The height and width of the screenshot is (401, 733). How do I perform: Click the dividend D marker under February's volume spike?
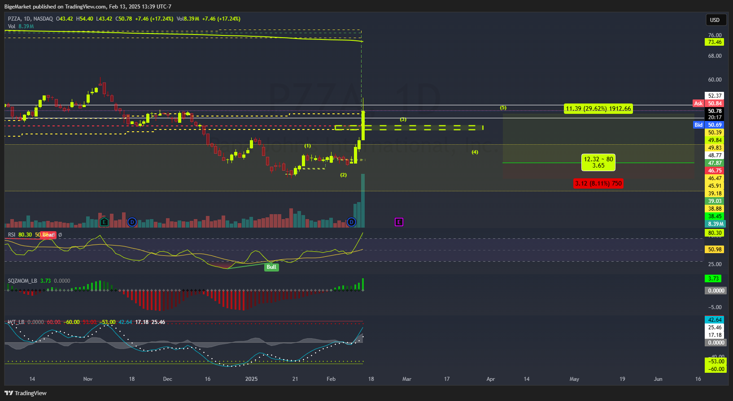[351, 222]
